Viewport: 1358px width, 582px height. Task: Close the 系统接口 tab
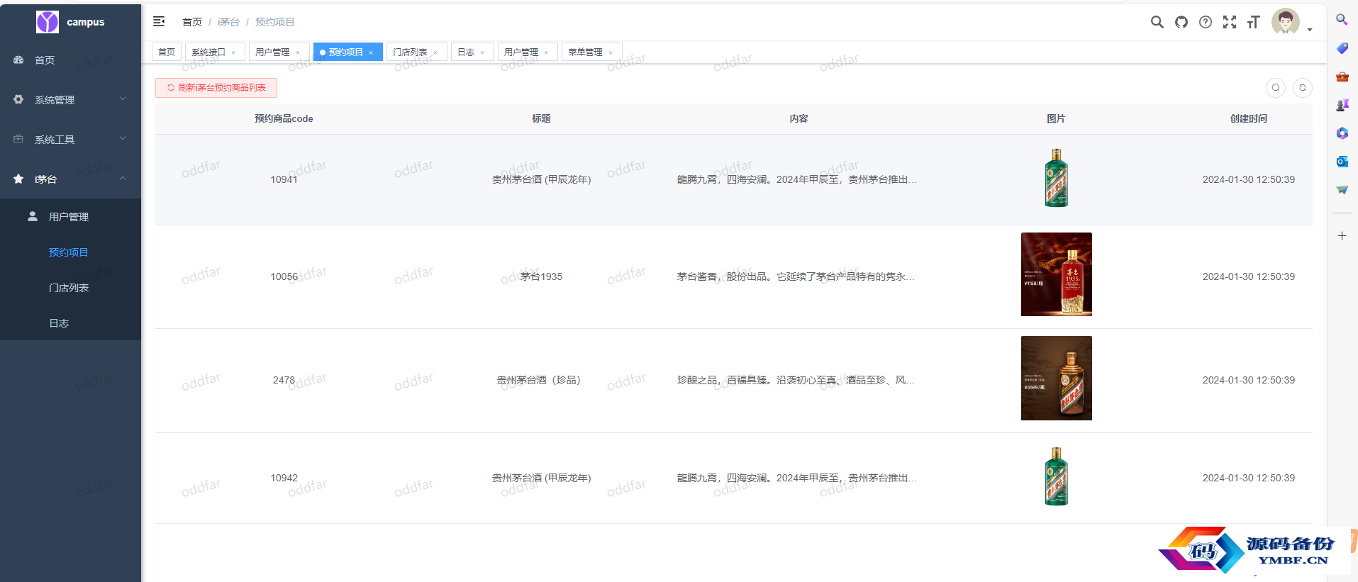[x=233, y=52]
